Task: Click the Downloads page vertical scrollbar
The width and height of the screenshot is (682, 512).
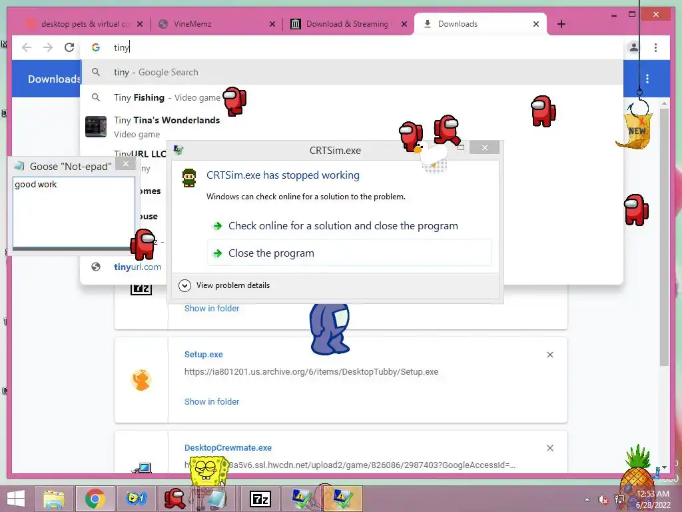Action: (x=664, y=237)
